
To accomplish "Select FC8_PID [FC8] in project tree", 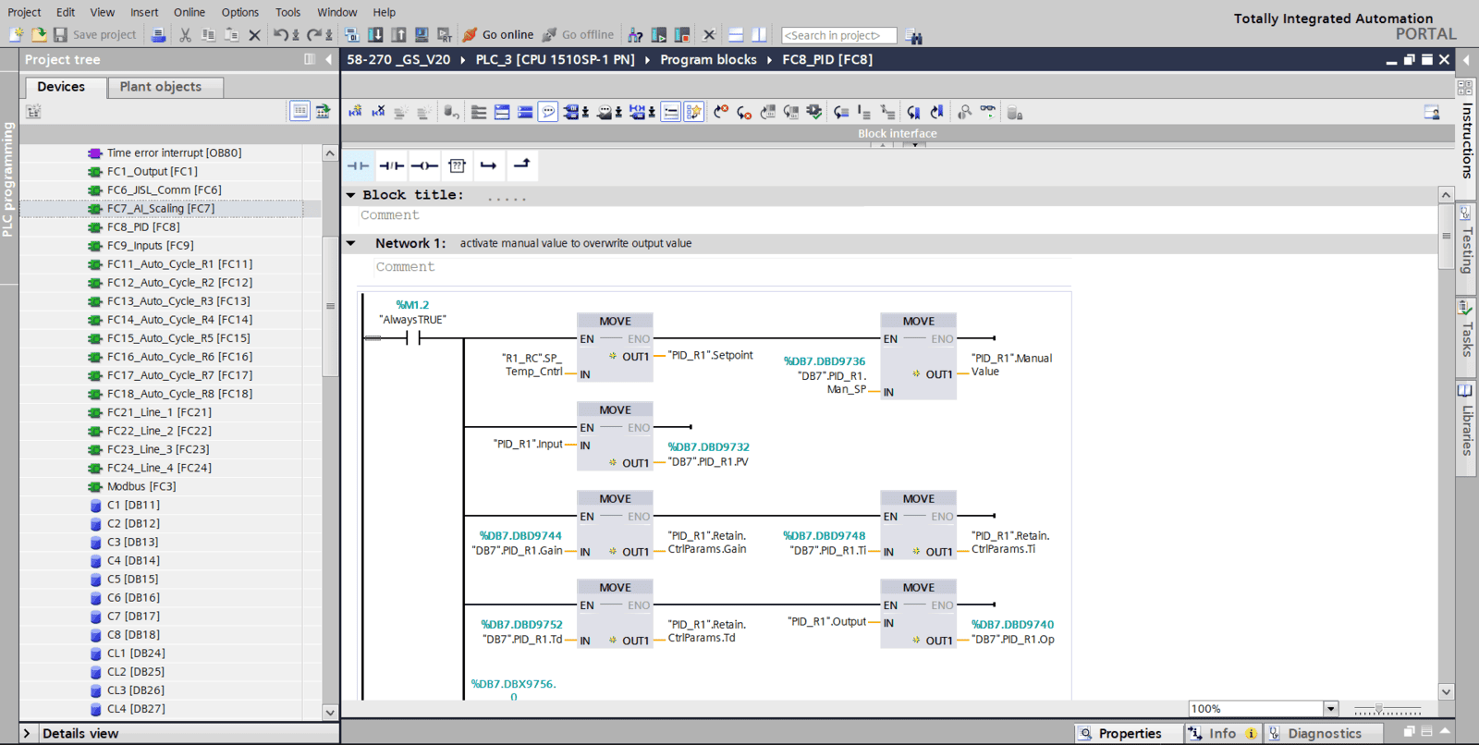I will [143, 227].
